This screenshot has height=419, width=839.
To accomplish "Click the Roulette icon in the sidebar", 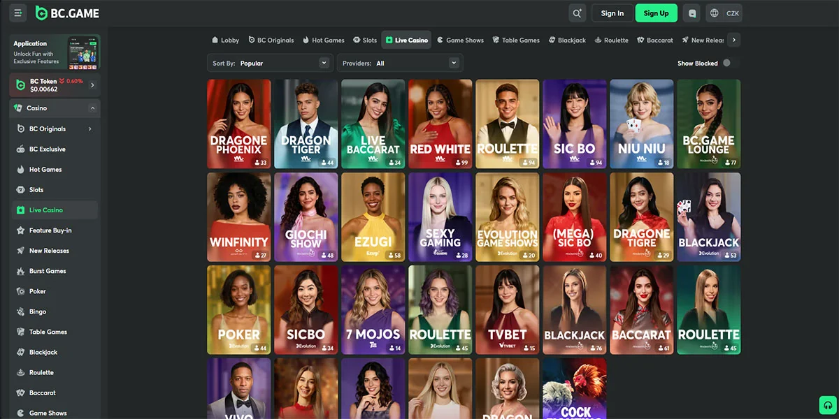I will (20, 372).
